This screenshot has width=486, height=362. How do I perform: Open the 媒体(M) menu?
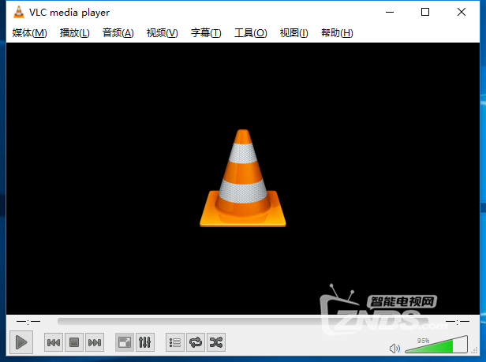click(29, 32)
